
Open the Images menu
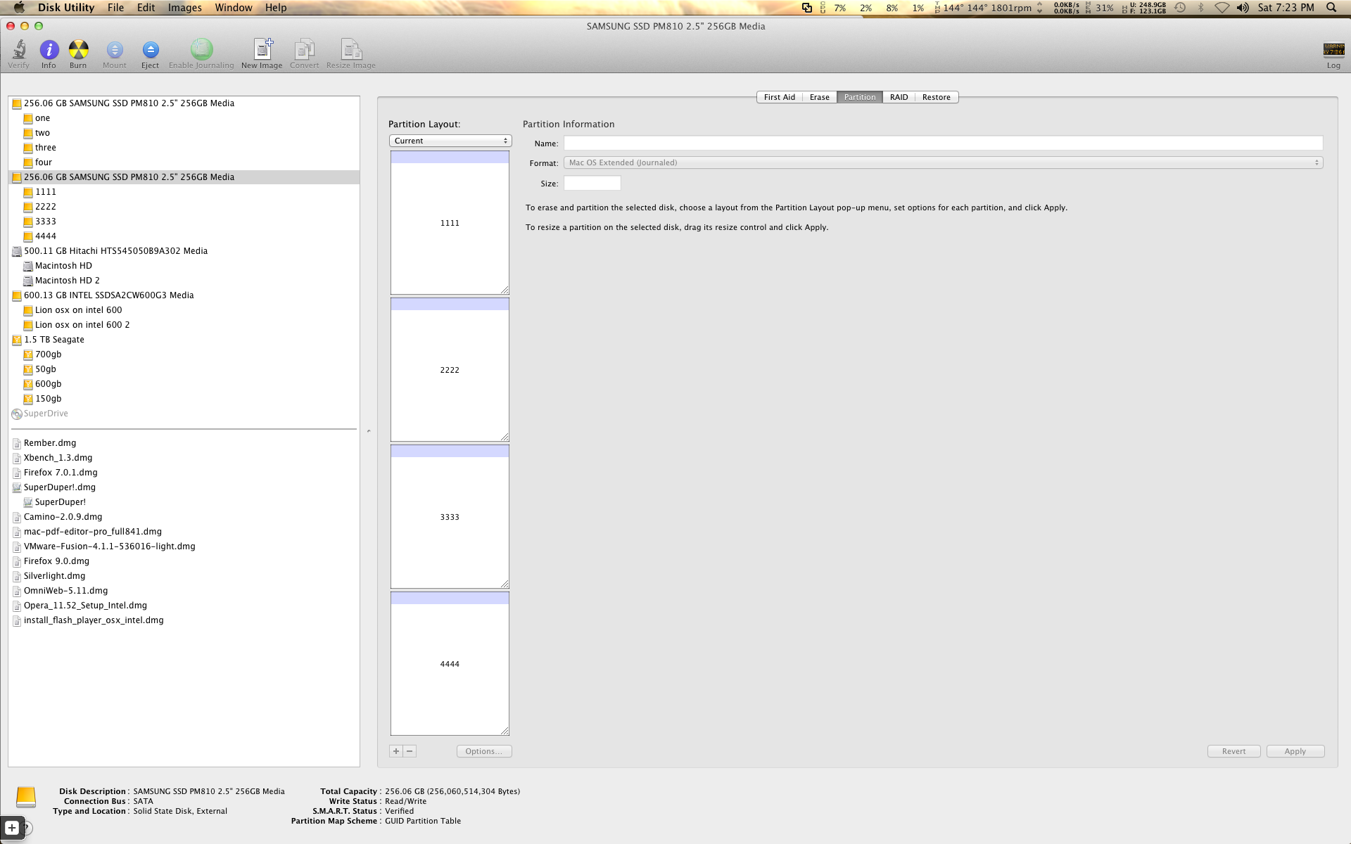point(184,8)
